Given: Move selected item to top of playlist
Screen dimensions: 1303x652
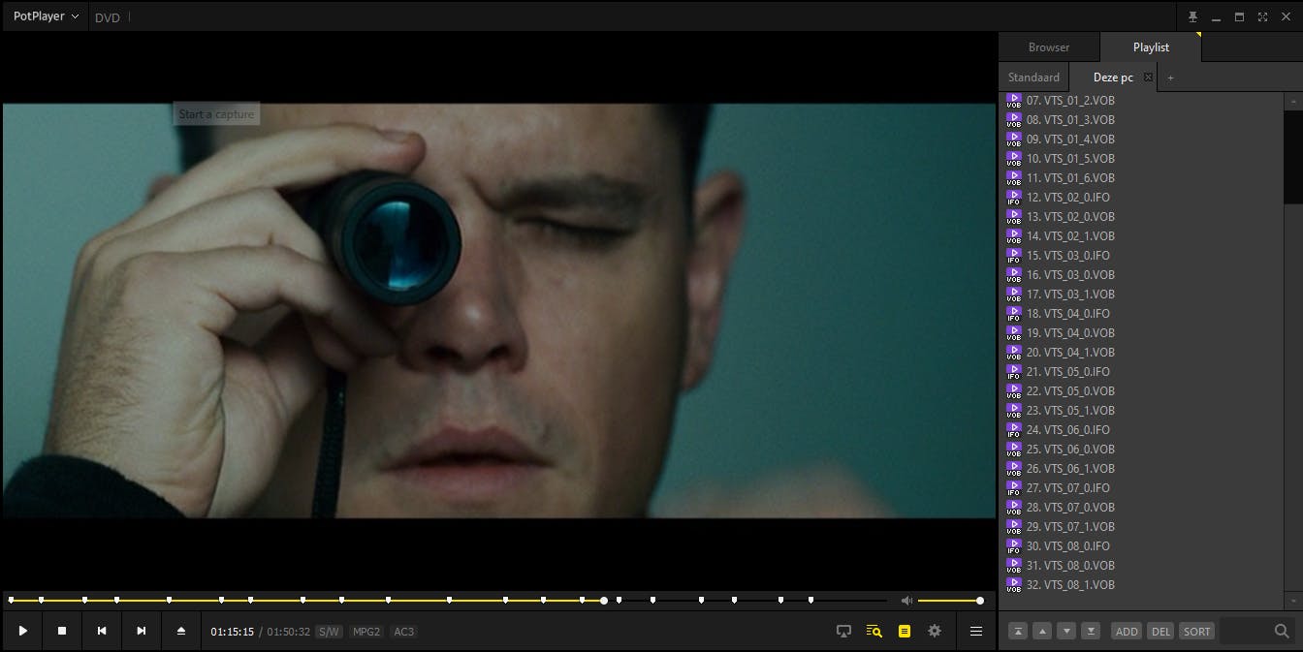Looking at the screenshot, I should [x=1018, y=631].
